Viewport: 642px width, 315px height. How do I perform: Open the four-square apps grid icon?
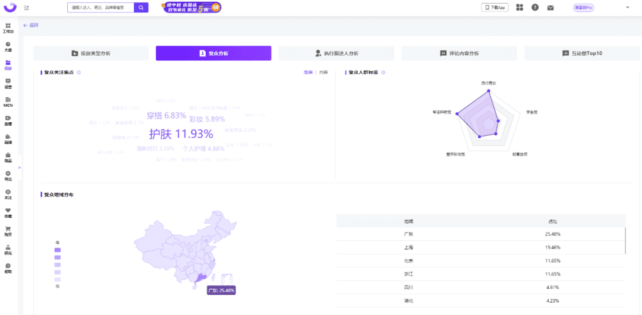tap(520, 7)
